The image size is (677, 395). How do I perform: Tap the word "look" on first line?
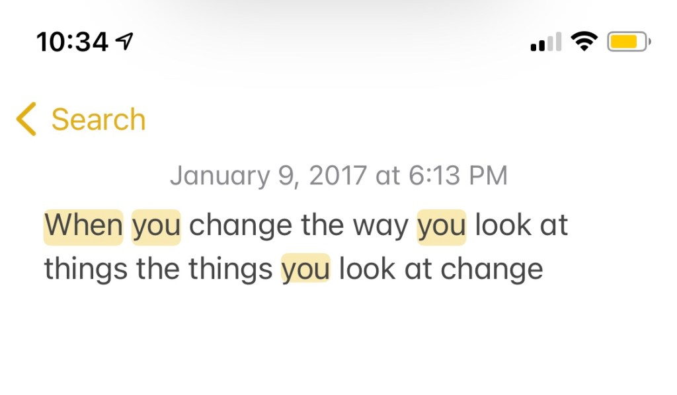click(x=504, y=226)
